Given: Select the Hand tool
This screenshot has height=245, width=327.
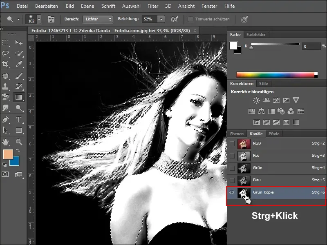Looking at the screenshot, I should (x=5, y=142).
